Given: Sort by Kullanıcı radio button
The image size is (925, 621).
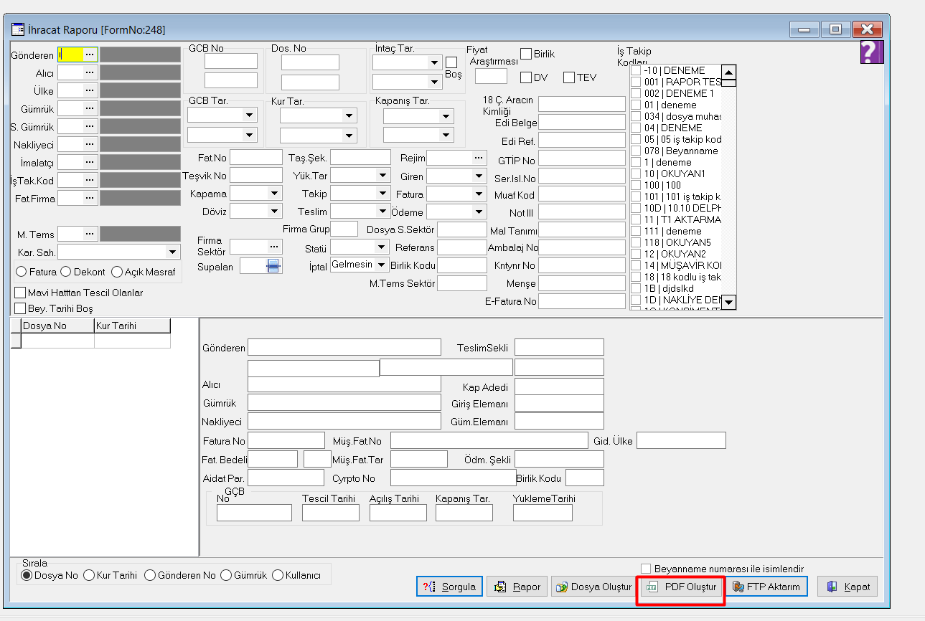Looking at the screenshot, I should 278,575.
